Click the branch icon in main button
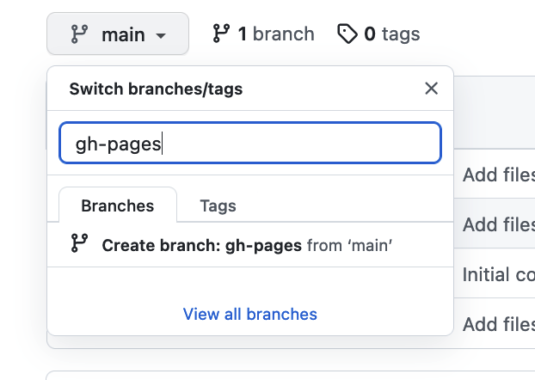 pos(79,34)
